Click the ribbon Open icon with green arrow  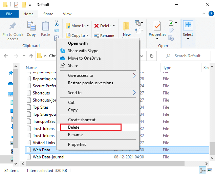pos(171,23)
